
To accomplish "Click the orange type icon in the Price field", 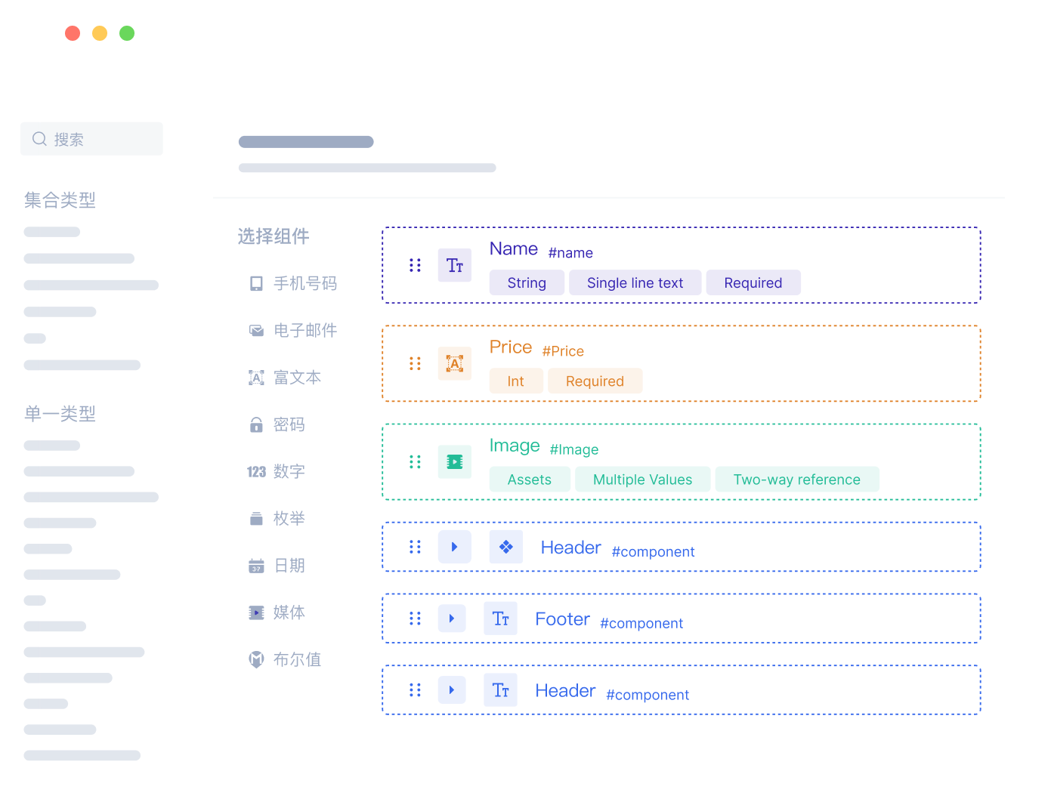I will (455, 363).
